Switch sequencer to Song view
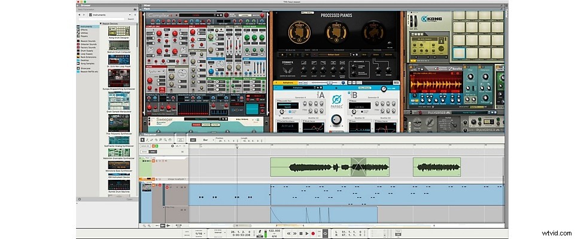The width and height of the screenshot is (584, 239). click(x=153, y=152)
